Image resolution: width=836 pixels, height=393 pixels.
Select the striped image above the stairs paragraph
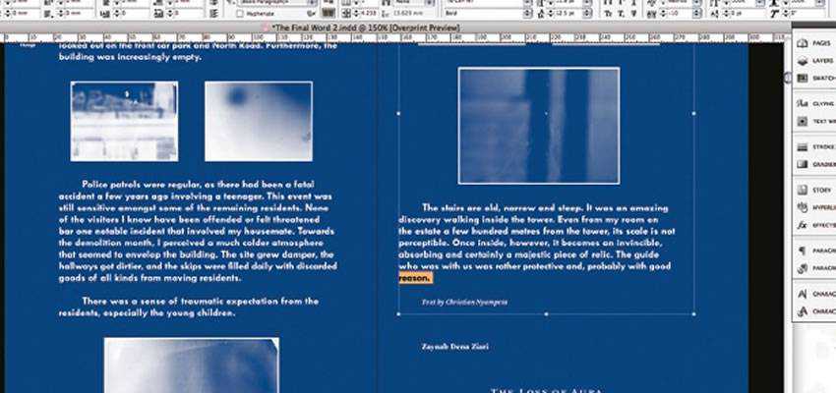tap(538, 126)
